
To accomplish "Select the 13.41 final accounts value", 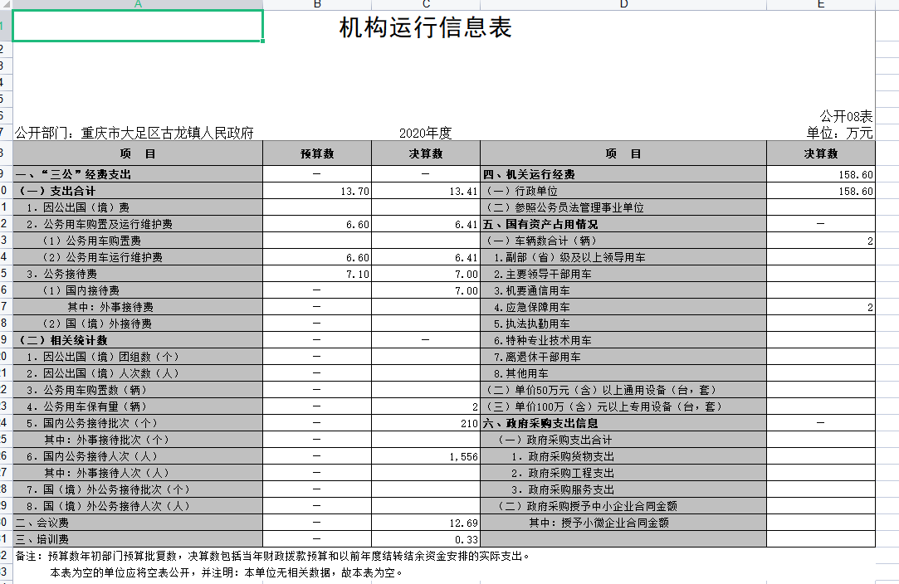I will [x=426, y=191].
